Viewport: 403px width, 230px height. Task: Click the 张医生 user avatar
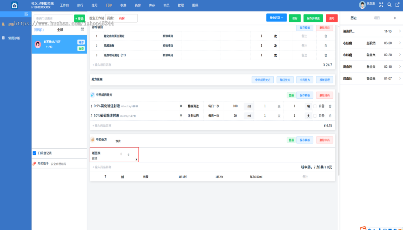362,5
